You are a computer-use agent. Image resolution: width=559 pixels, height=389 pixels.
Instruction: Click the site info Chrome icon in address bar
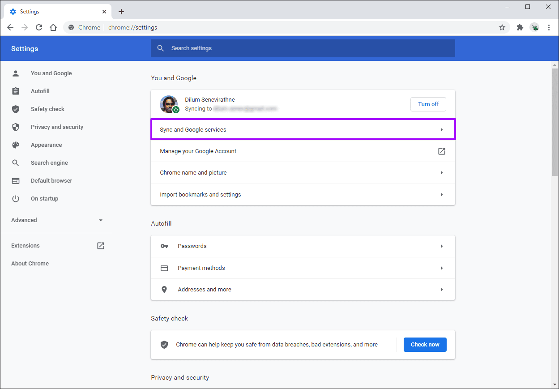point(71,27)
